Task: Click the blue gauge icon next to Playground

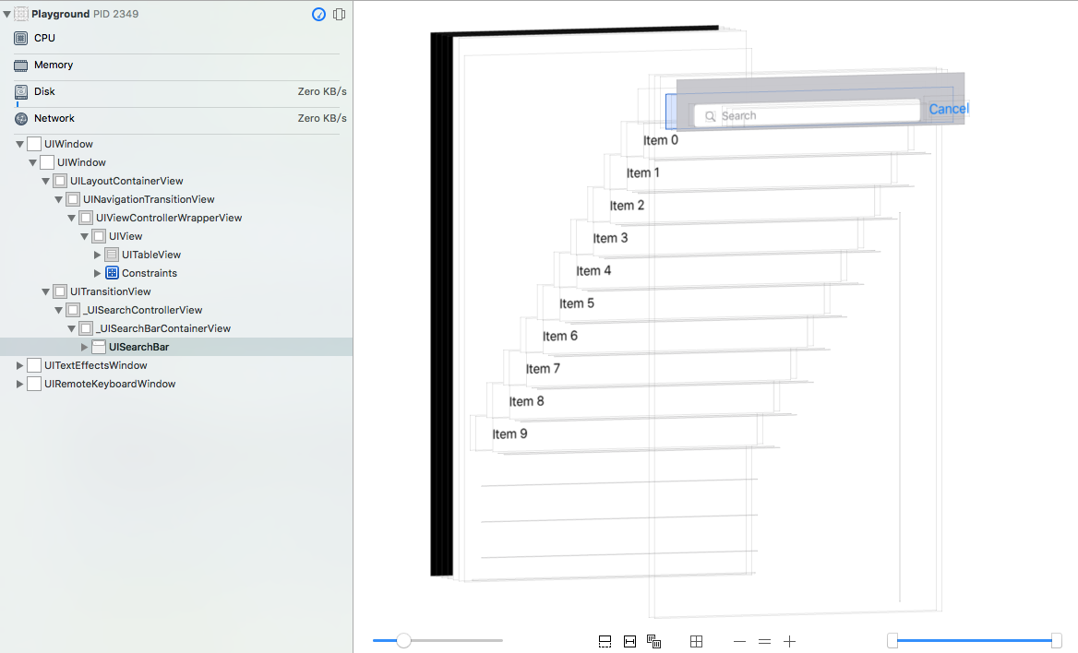Action: coord(318,14)
